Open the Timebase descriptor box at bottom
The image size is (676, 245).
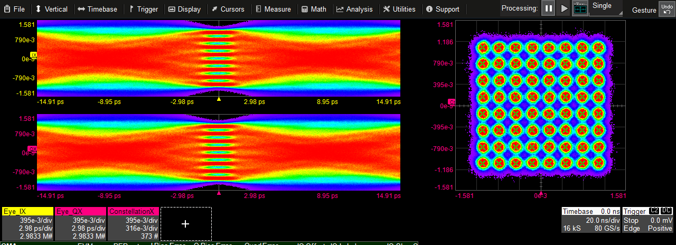pos(590,221)
